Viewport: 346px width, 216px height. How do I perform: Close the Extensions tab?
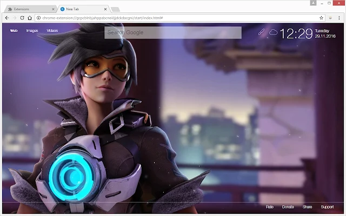[x=53, y=9]
